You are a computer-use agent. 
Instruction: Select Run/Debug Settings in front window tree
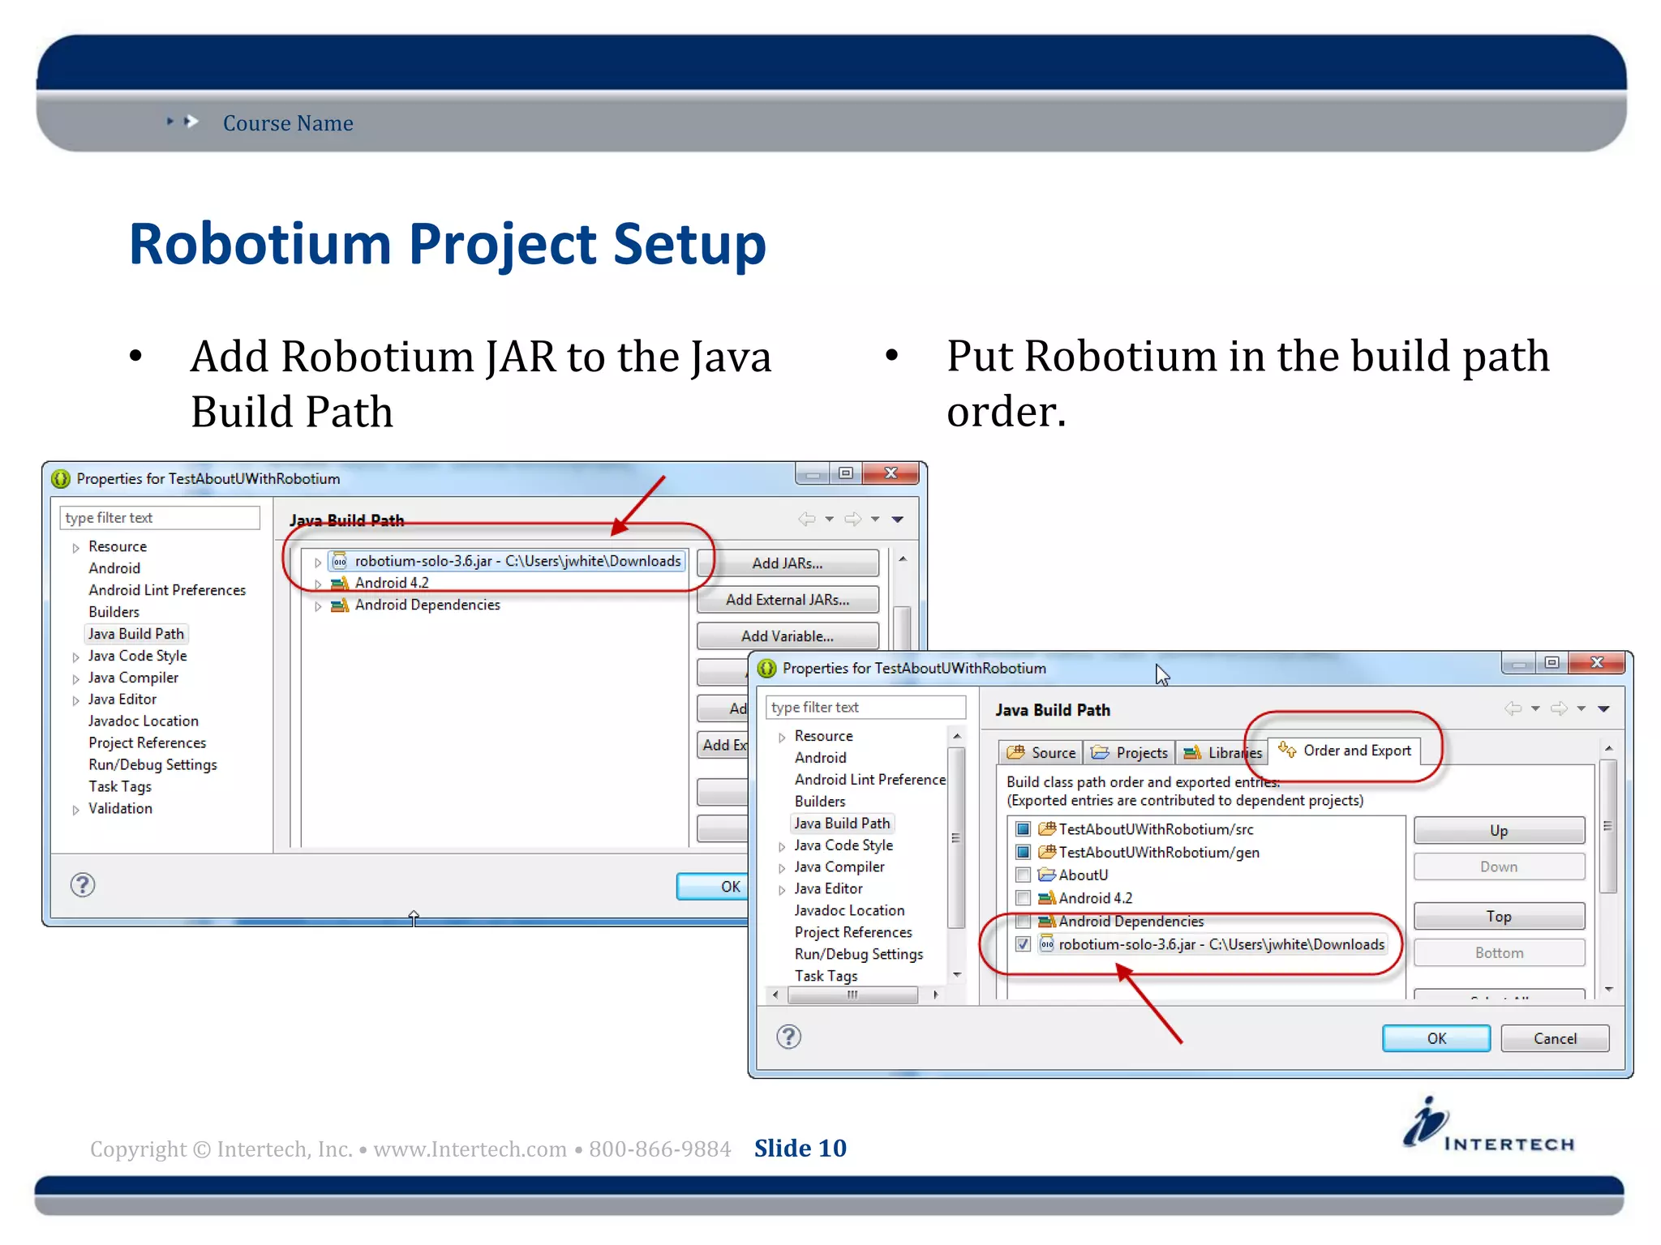tap(859, 954)
